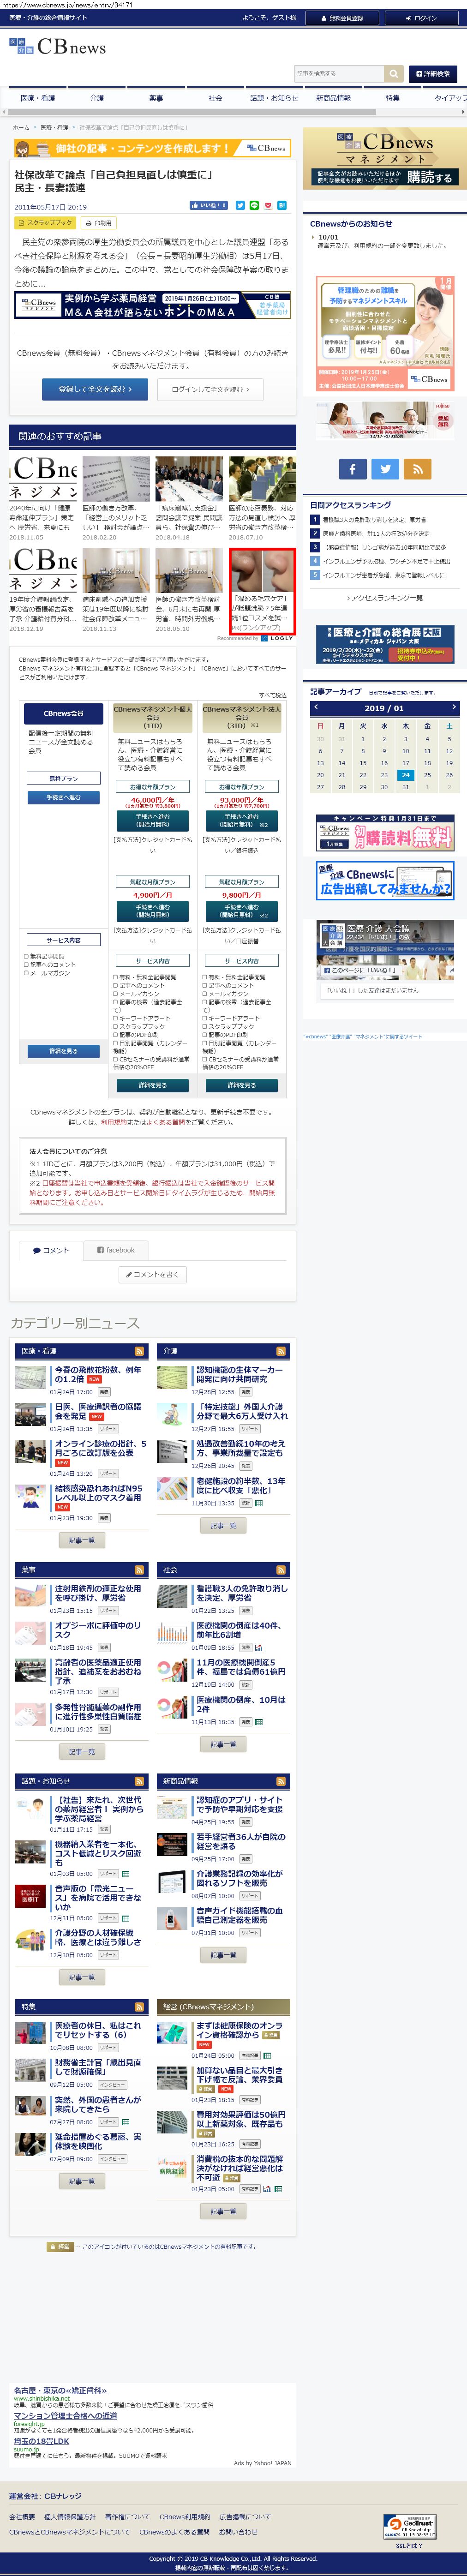Click the magnifier search button
The height and width of the screenshot is (2576, 467).
point(394,73)
